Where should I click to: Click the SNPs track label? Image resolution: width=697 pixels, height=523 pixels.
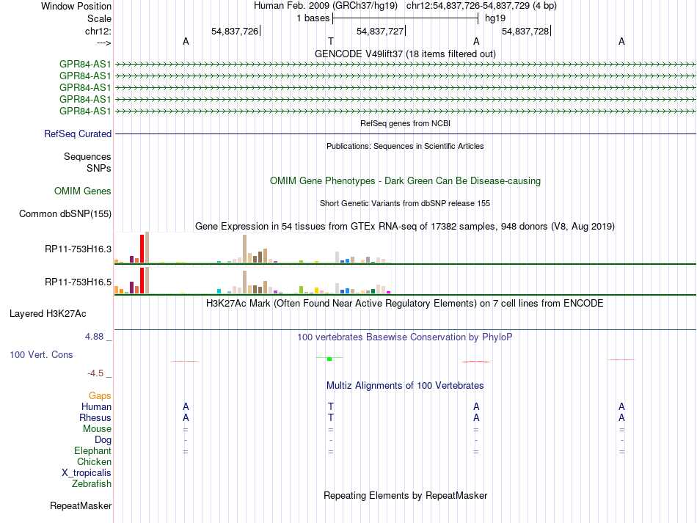point(99,169)
